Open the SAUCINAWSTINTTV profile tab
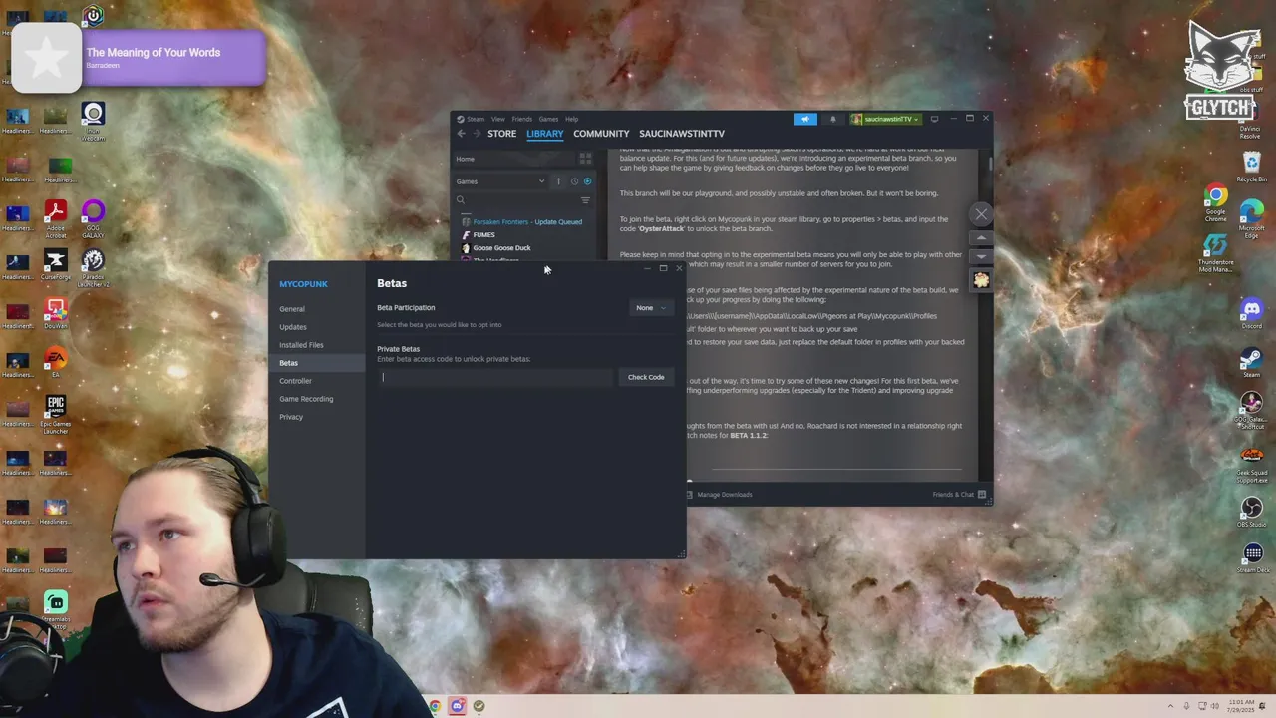Screen dimensions: 1276x718 click(x=682, y=134)
